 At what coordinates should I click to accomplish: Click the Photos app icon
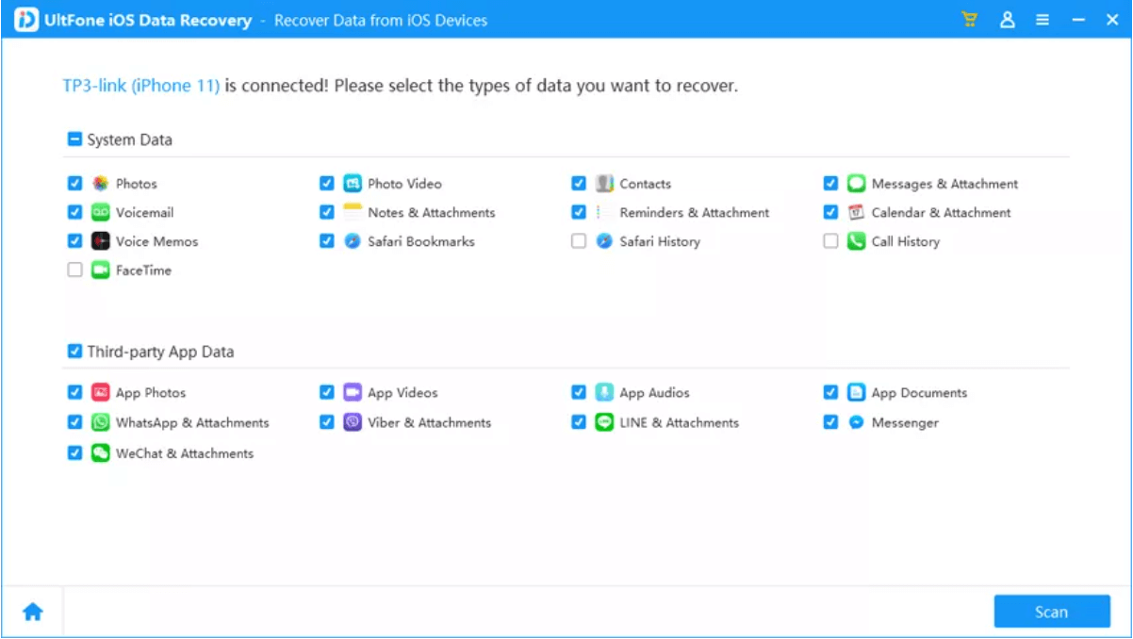99,183
